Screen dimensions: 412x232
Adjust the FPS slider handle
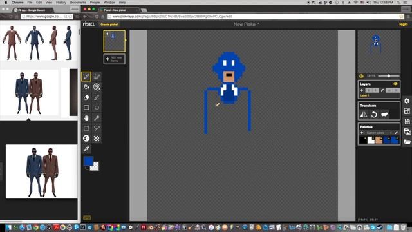coord(389,76)
